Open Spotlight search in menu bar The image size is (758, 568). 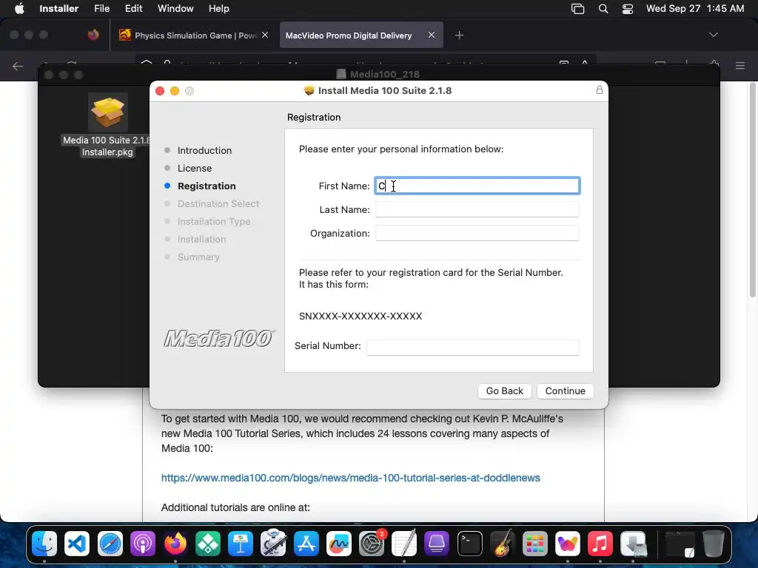pos(603,9)
